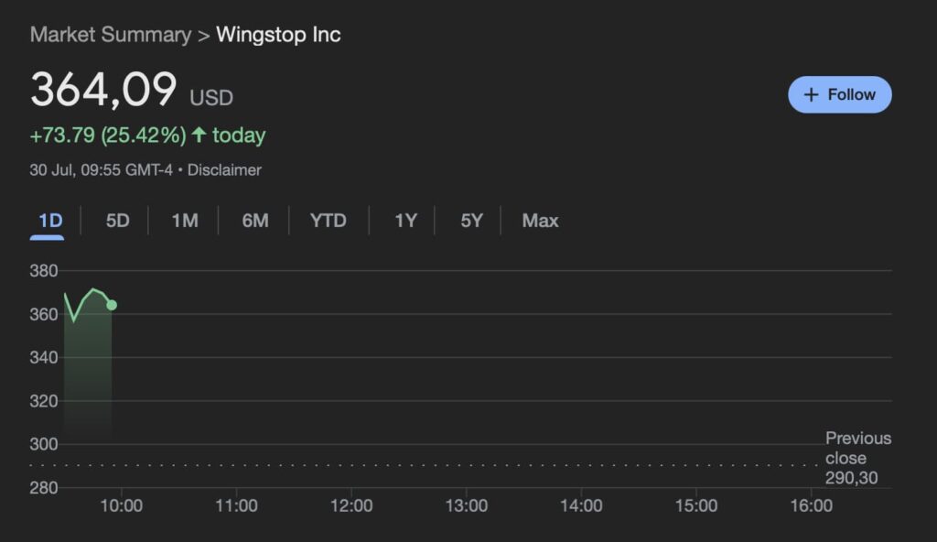Click the 16:00 time axis label
The height and width of the screenshot is (542, 937).
[811, 506]
